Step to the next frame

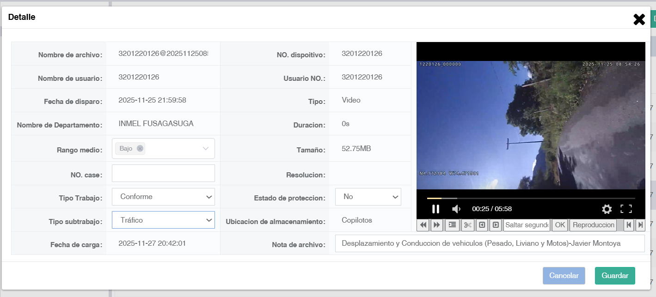click(496, 225)
